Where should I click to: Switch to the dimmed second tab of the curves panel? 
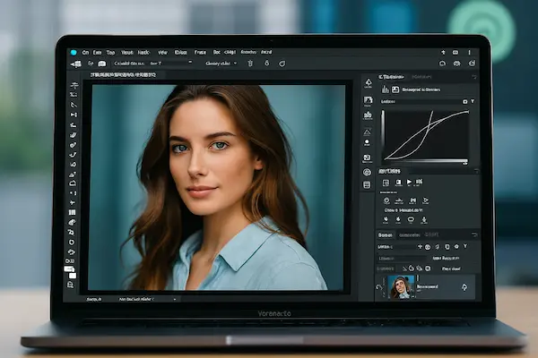421,77
